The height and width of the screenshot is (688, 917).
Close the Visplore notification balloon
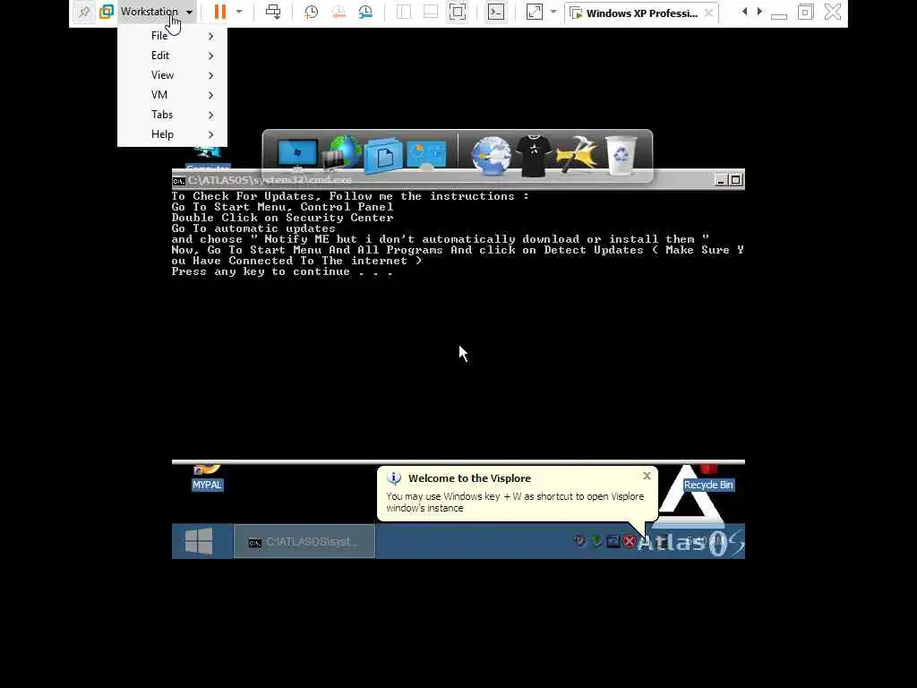point(647,477)
